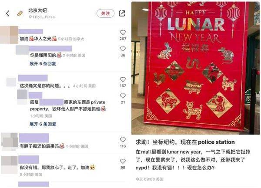Open the 北京大妞 carrot avatar icon
The height and width of the screenshot is (188, 261).
pyautogui.click(x=20, y=13)
